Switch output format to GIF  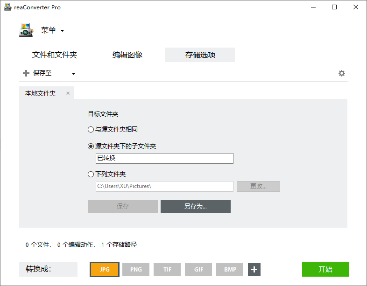click(x=198, y=270)
